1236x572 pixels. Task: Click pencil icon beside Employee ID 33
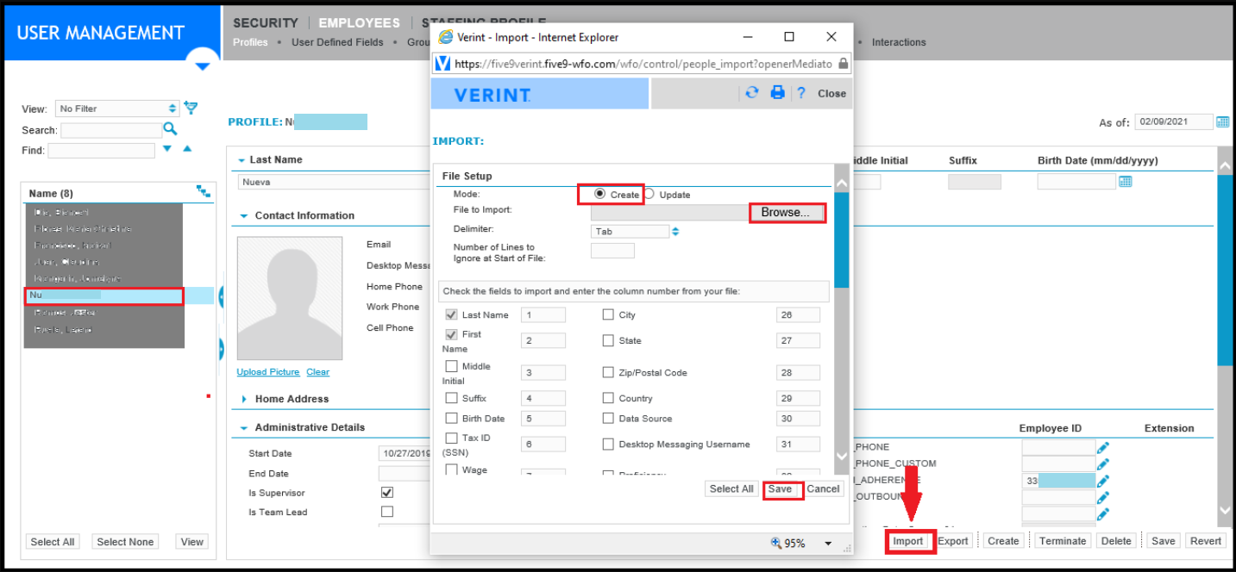(1102, 481)
